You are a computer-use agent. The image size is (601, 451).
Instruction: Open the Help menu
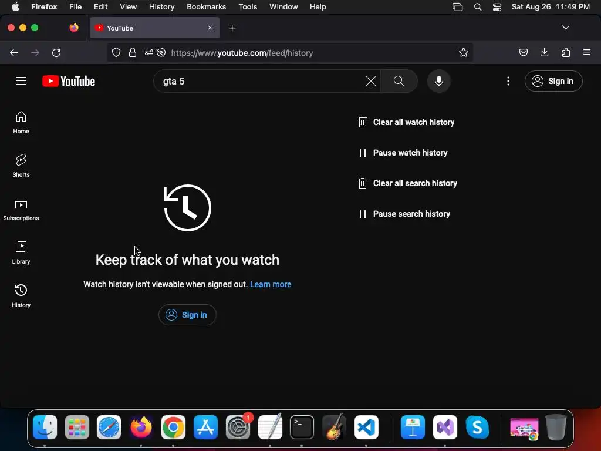(x=318, y=7)
